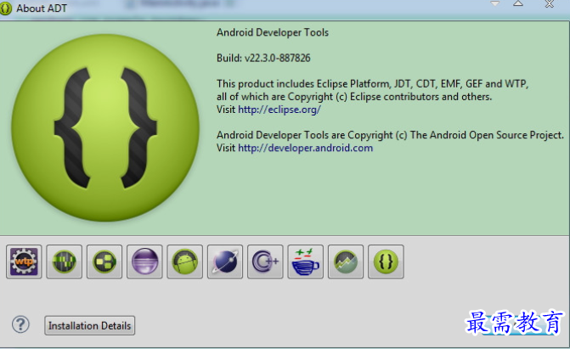Open the http://developer.android.com link

(305, 148)
